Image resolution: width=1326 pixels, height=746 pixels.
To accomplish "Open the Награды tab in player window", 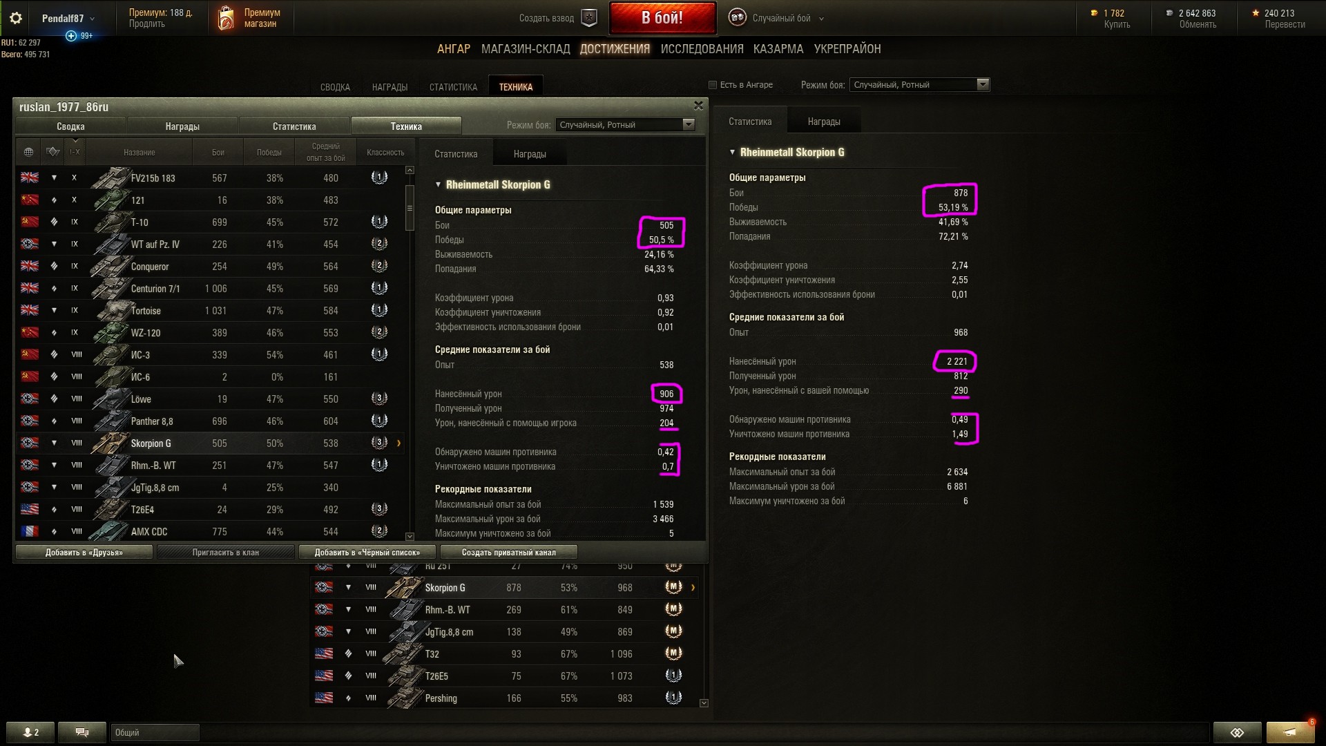I will click(x=182, y=126).
